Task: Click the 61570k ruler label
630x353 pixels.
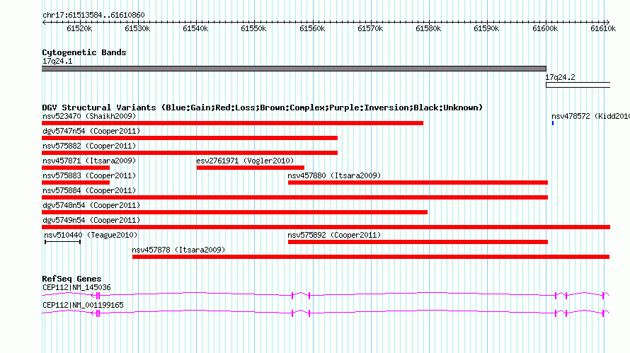Action: (x=370, y=28)
